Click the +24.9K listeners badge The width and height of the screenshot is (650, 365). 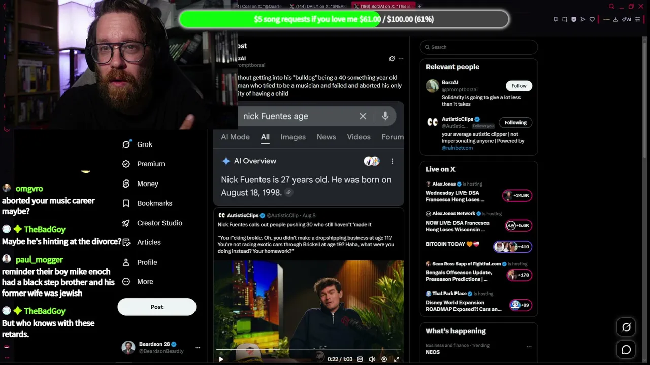pyautogui.click(x=517, y=195)
